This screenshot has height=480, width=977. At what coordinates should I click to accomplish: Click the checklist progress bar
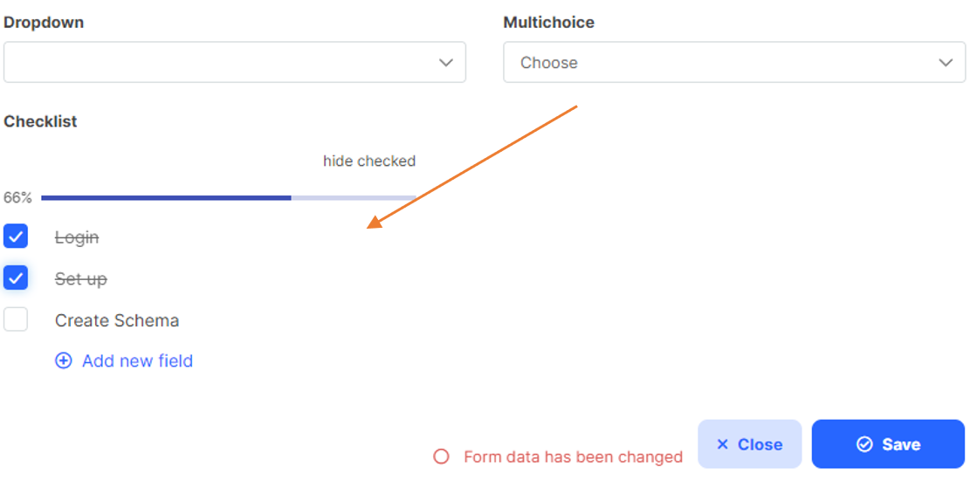point(229,198)
